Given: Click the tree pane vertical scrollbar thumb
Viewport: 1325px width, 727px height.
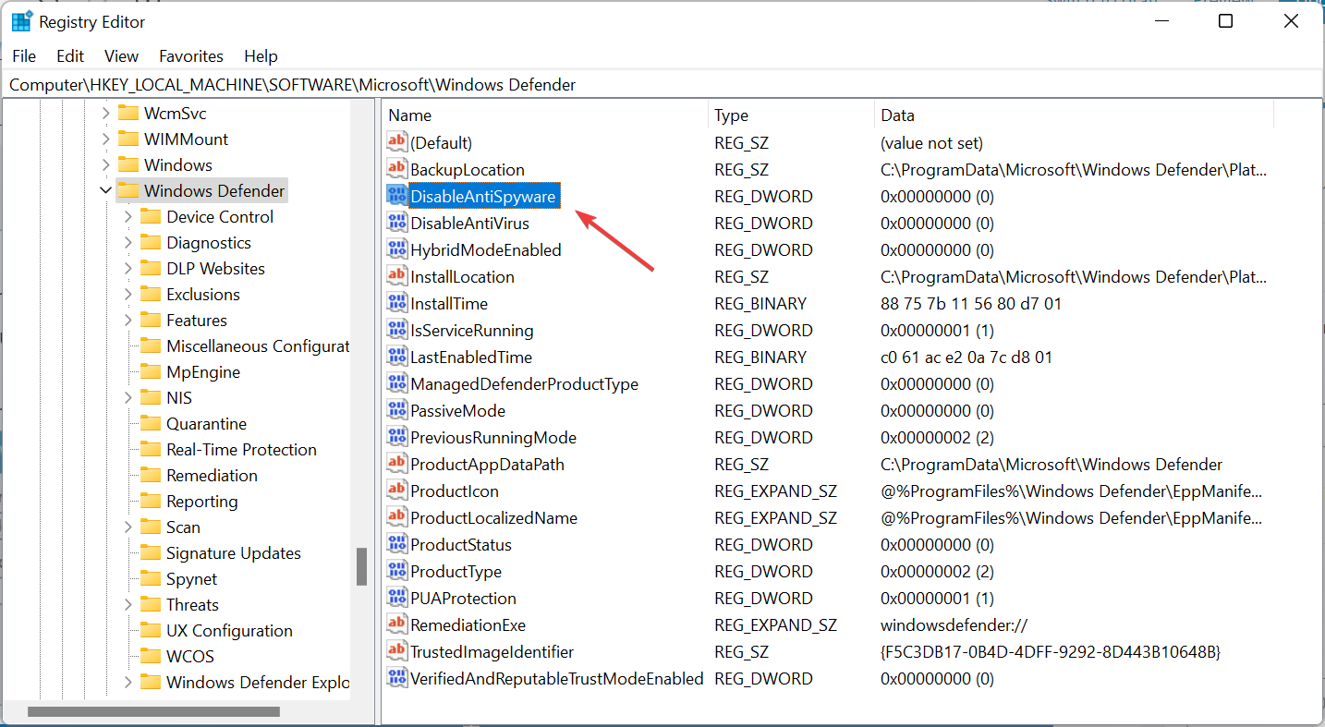Looking at the screenshot, I should [361, 566].
